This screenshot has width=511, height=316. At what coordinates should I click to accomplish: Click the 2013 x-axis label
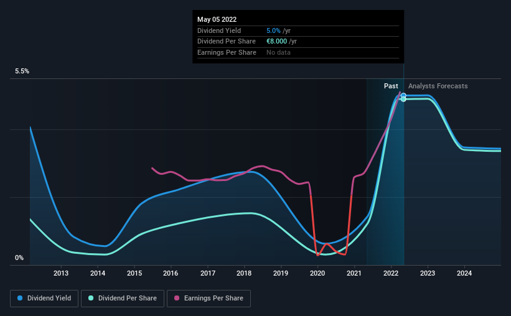point(61,273)
